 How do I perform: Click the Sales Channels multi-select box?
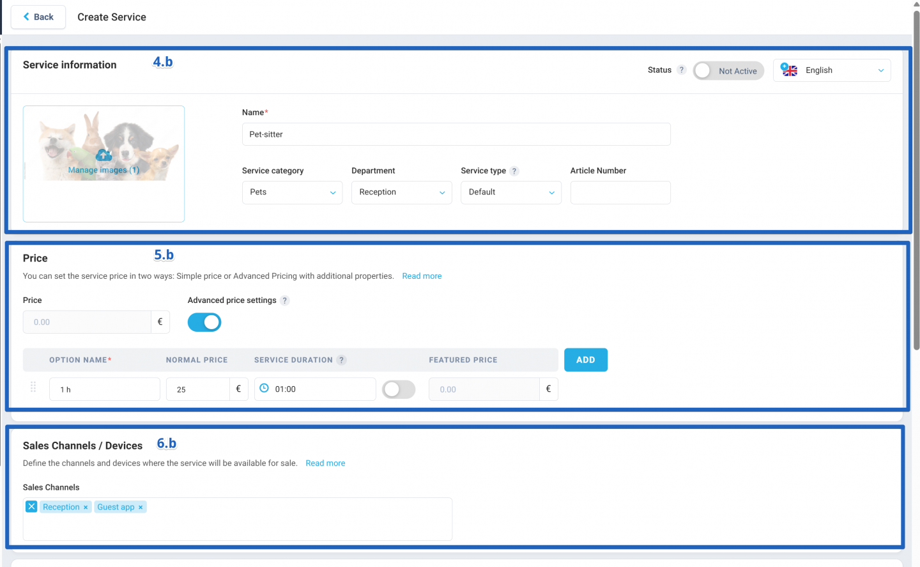click(x=238, y=519)
